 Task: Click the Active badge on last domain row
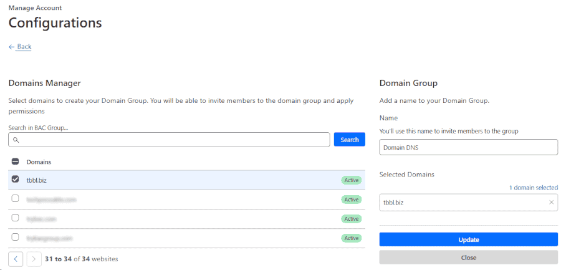tap(352, 238)
